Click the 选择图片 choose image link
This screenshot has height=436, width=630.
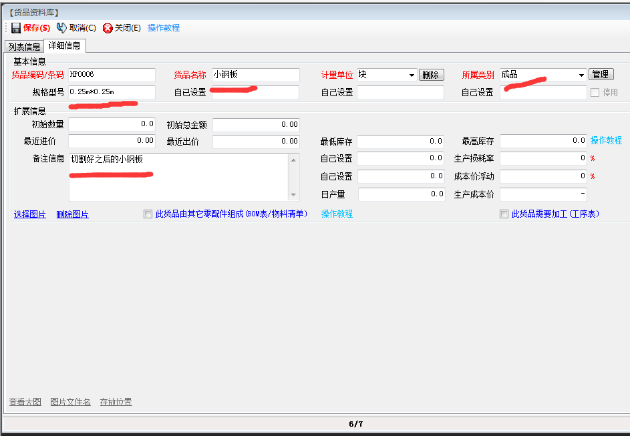click(x=30, y=214)
